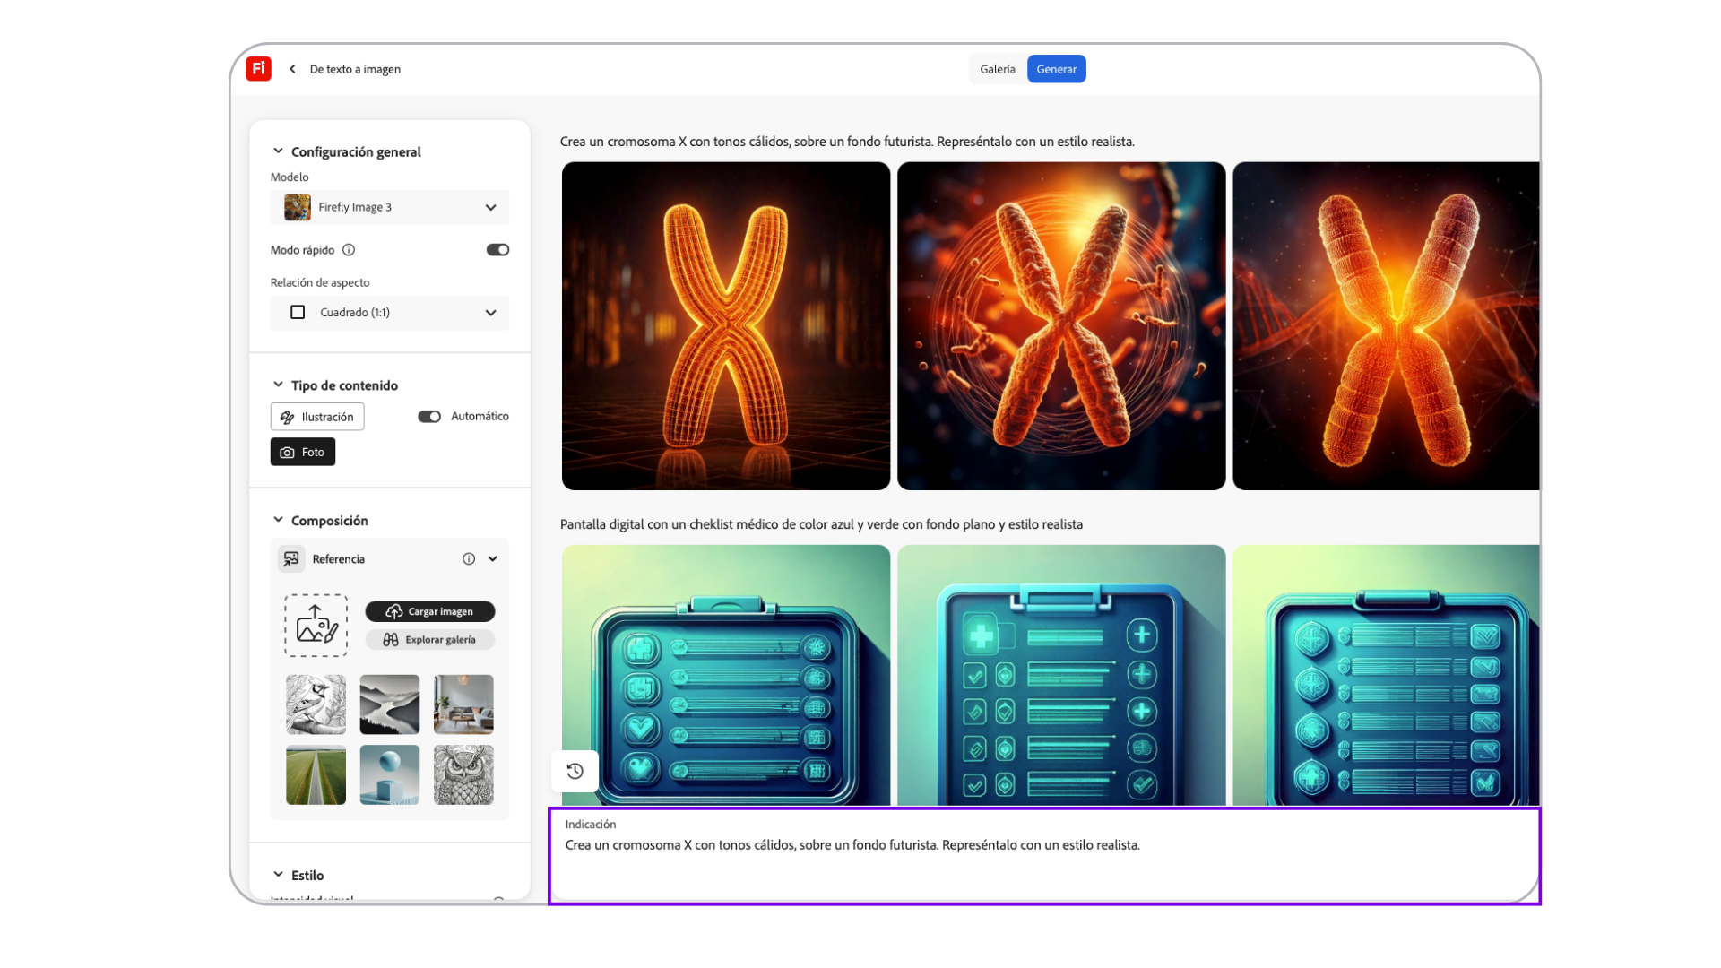
Task: Choose the living room interior reference thumbnail
Action: (x=463, y=704)
